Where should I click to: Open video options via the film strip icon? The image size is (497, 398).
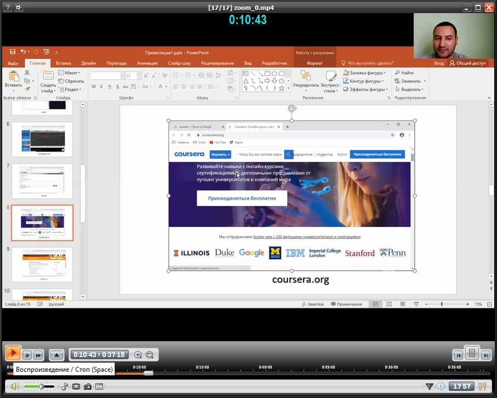(x=76, y=387)
